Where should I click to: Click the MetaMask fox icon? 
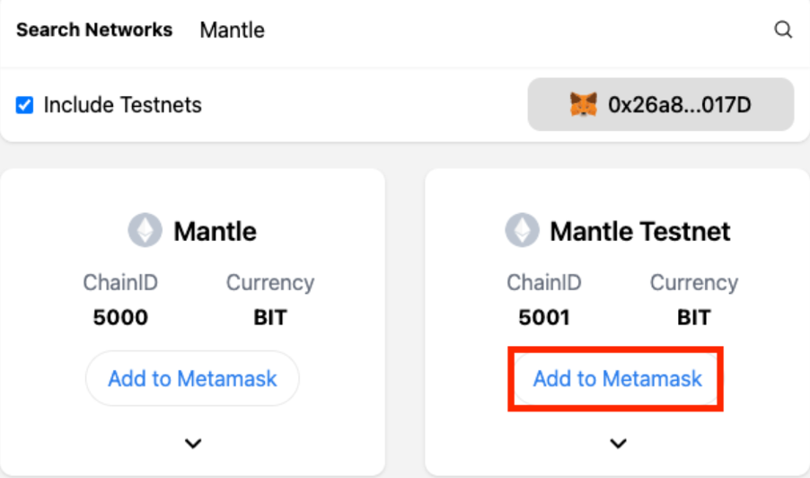[x=584, y=104]
